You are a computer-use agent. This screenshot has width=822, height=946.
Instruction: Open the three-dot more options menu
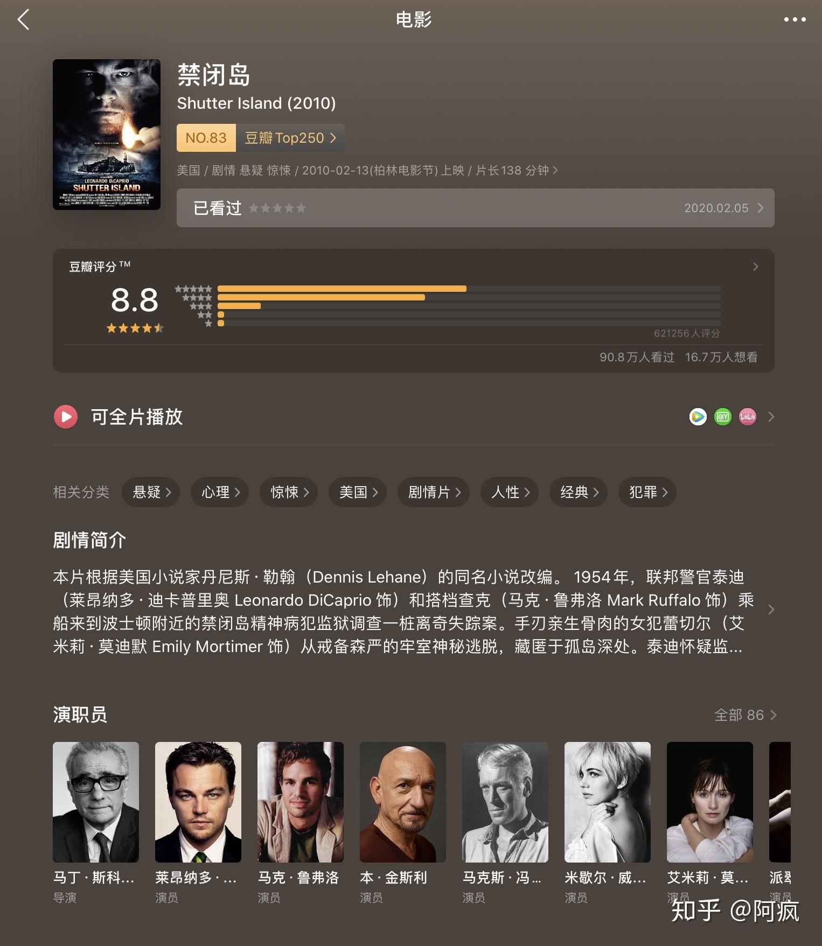click(795, 19)
